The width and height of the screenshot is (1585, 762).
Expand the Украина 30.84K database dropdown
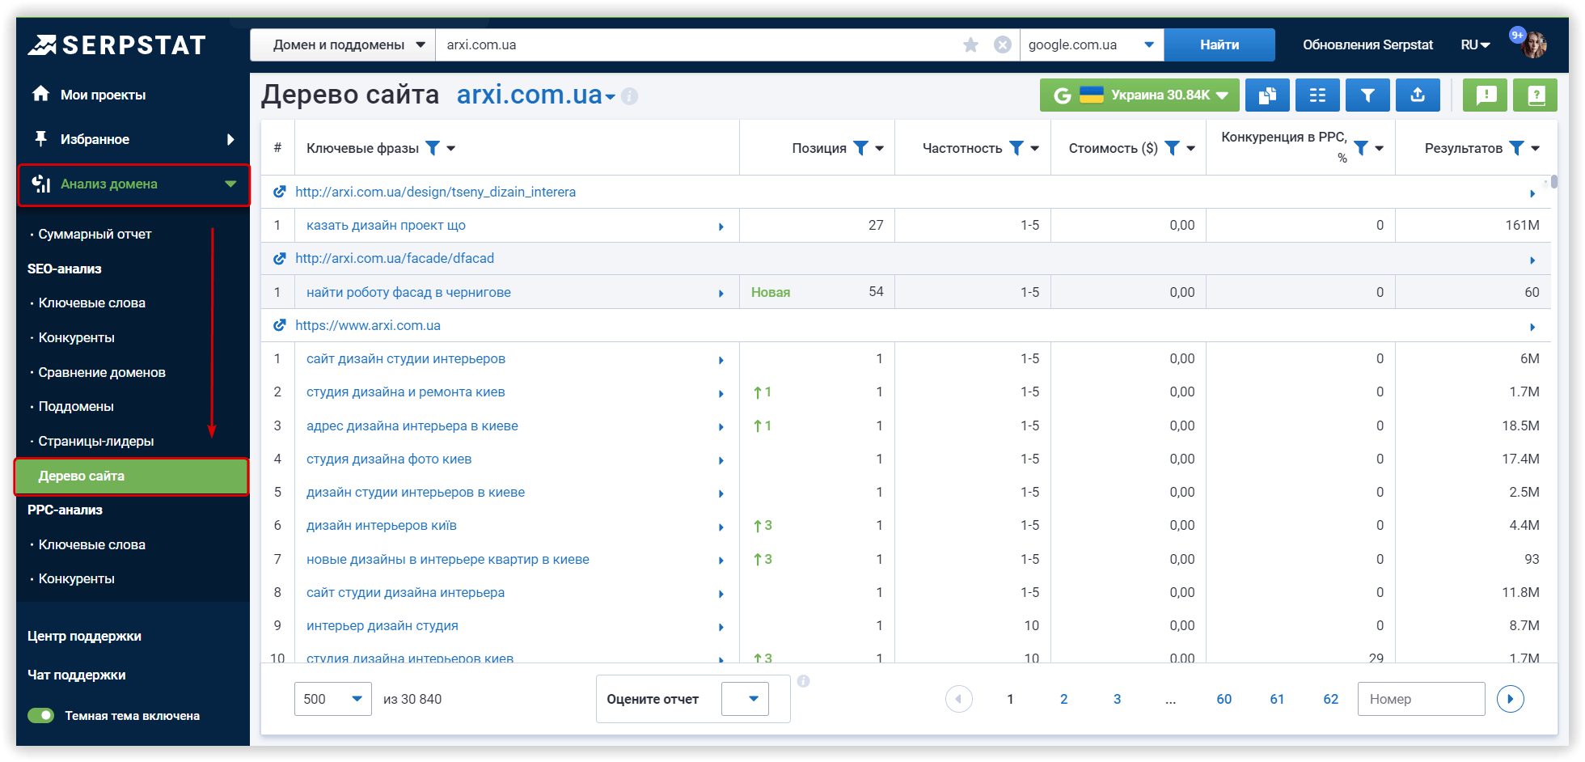(x=1139, y=95)
